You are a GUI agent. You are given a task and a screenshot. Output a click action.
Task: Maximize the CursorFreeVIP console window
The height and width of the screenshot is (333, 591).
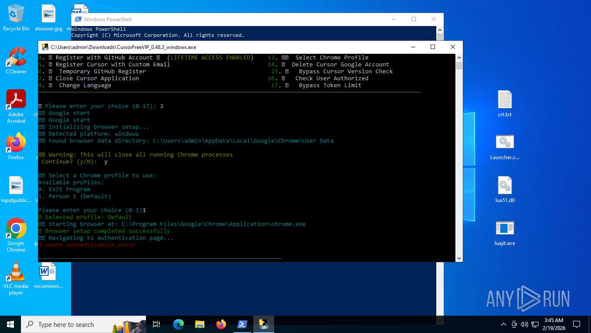pos(433,47)
